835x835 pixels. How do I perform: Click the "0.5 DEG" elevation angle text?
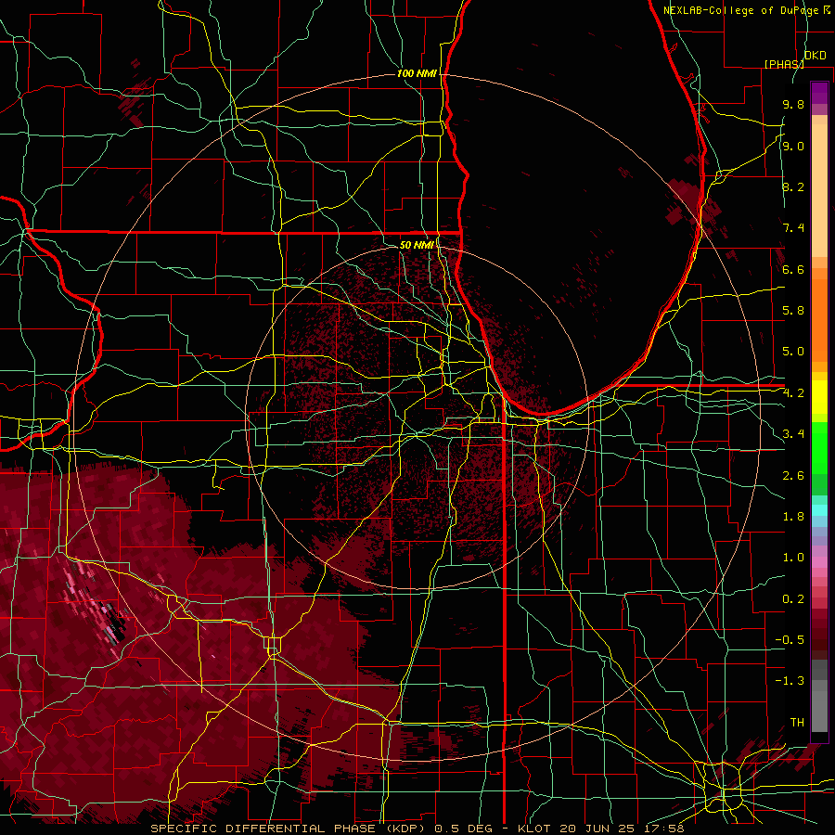[x=463, y=829]
